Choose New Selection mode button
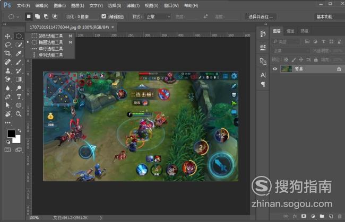 tap(29, 16)
